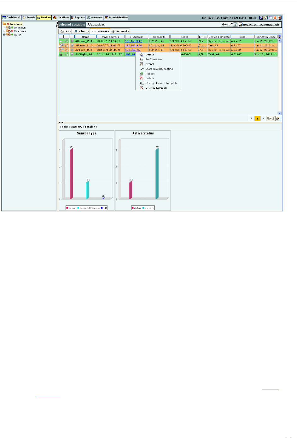Sort by the MAC Address column header

tap(110, 37)
